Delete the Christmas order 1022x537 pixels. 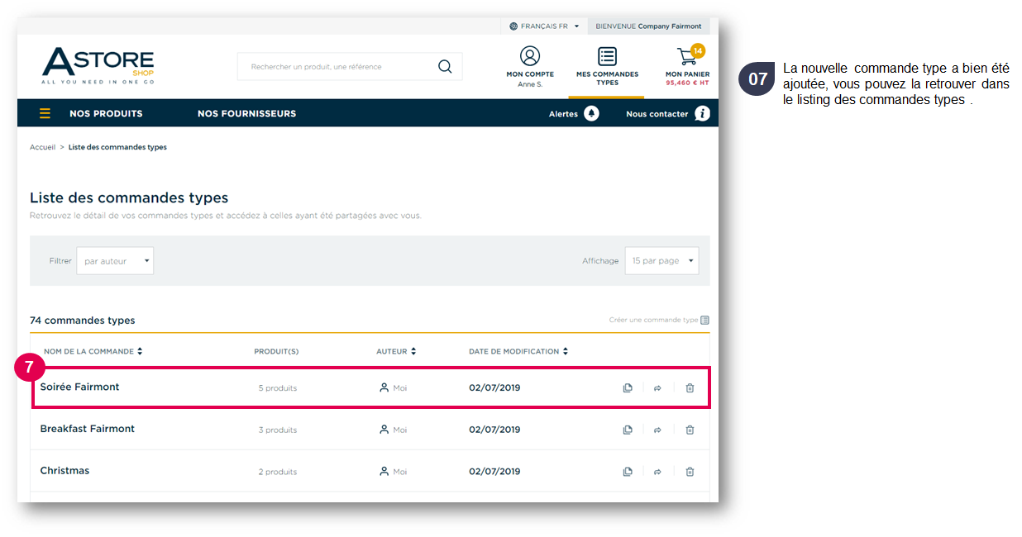click(x=690, y=472)
